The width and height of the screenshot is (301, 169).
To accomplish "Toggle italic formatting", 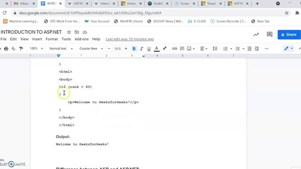I will tap(142, 49).
